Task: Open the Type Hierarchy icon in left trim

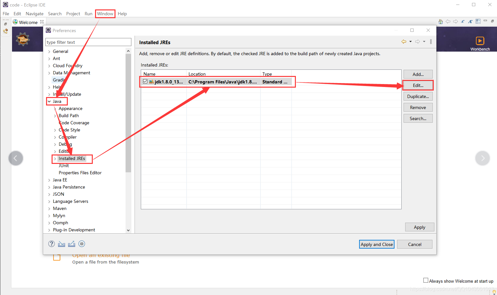Action: (x=6, y=31)
